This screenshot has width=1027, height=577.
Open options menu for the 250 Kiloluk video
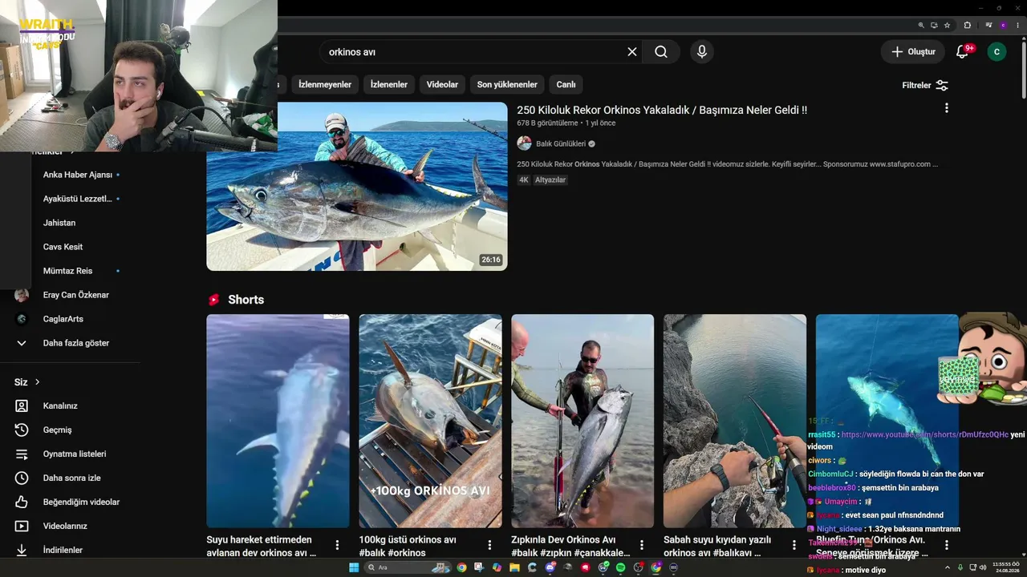point(947,108)
